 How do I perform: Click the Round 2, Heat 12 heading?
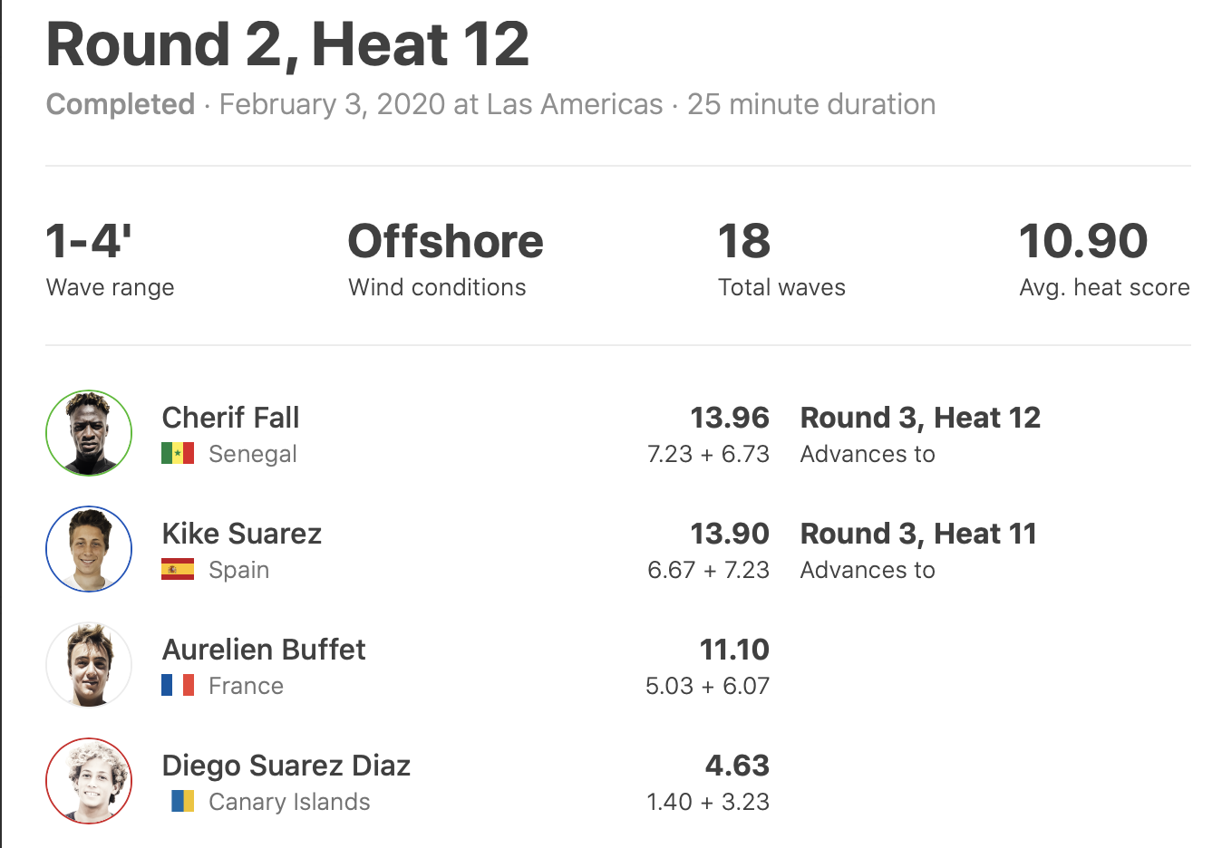click(x=287, y=45)
